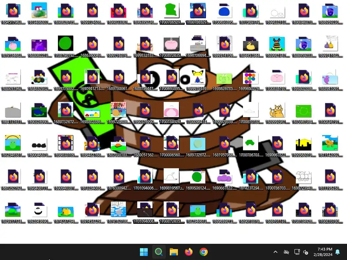Select desktop file 1681957966

tap(225, 146)
